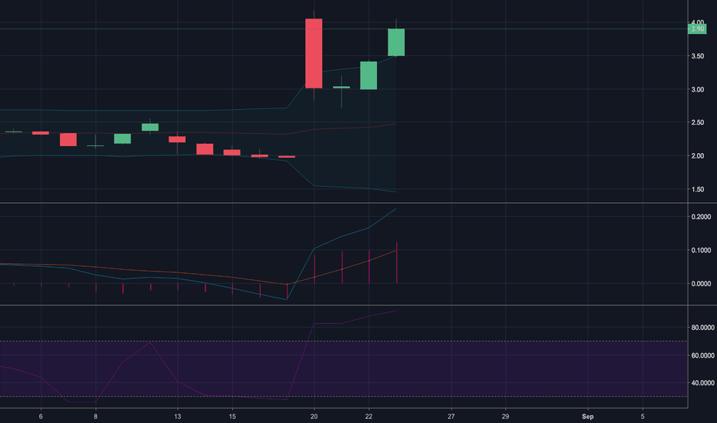Click the date label 27 on time axis
The image size is (717, 423).
pyautogui.click(x=451, y=416)
